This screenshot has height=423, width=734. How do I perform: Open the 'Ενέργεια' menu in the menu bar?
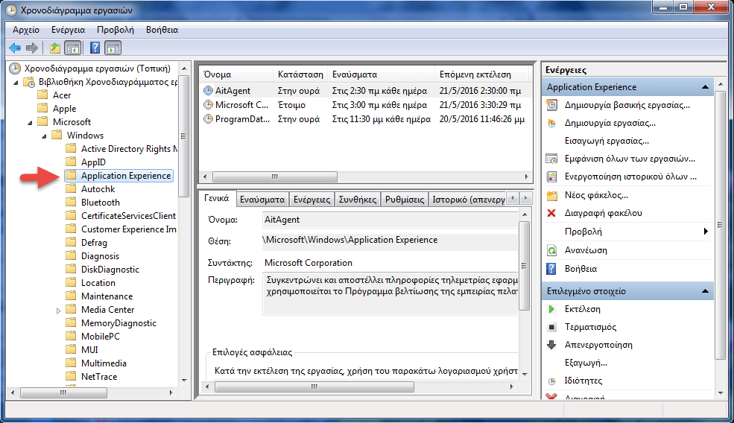click(x=68, y=30)
